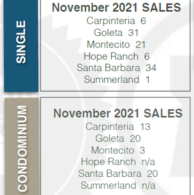Image resolution: width=194 pixels, height=195 pixels.
Task: Select Goleta 31 in single sales
Action: click(116, 33)
